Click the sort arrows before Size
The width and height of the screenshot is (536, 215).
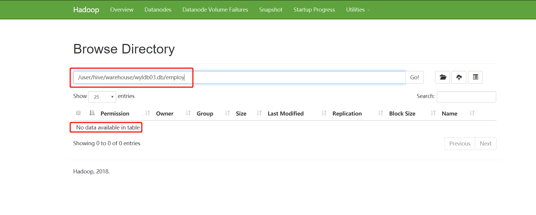click(x=227, y=113)
